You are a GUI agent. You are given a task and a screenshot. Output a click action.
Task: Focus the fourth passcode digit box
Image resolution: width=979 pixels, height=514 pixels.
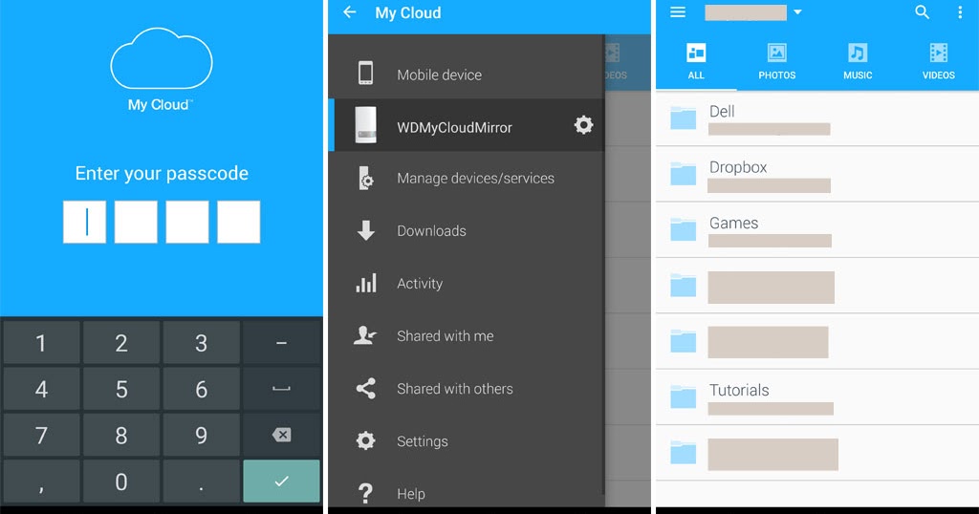pos(238,222)
